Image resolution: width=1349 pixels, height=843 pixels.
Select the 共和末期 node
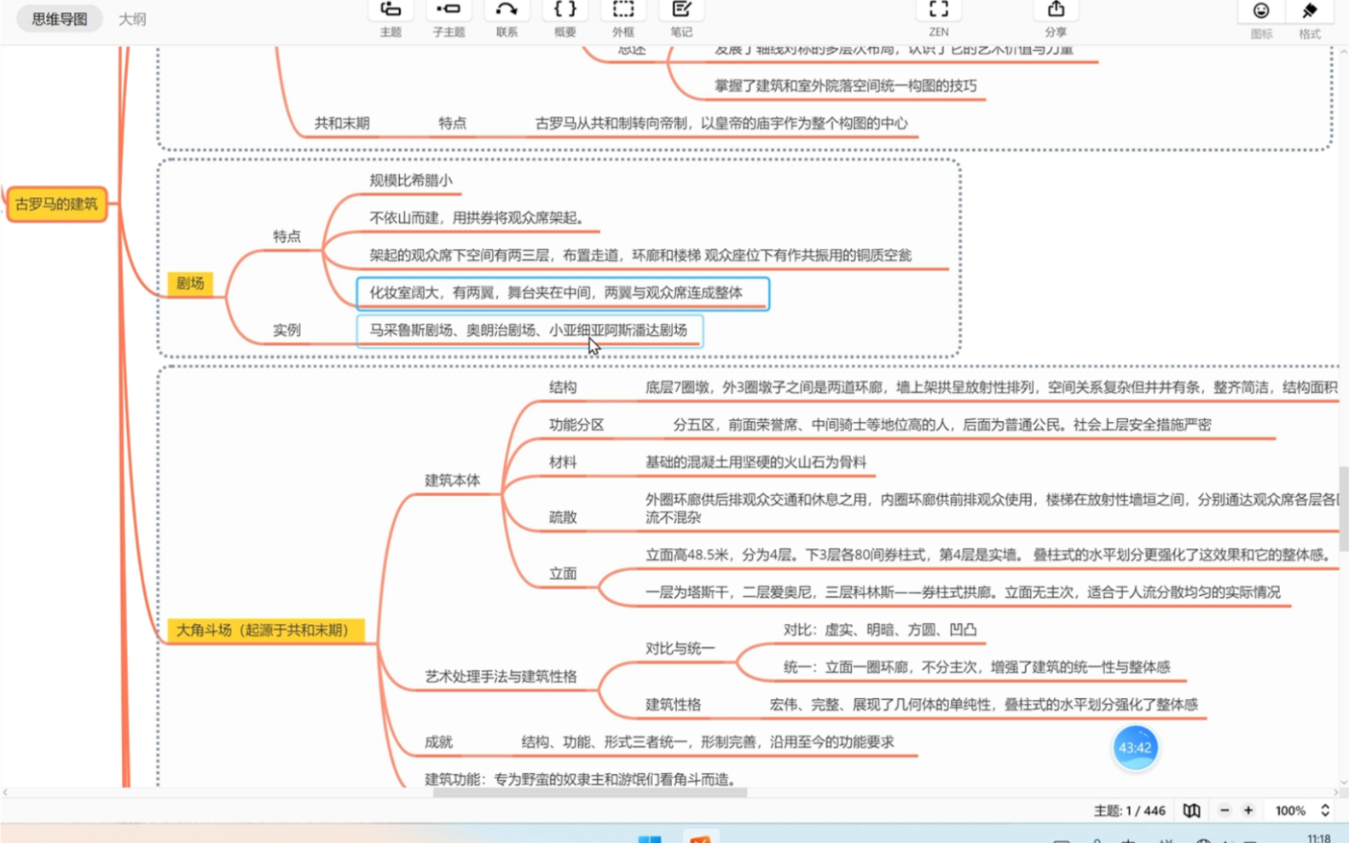pyautogui.click(x=342, y=123)
